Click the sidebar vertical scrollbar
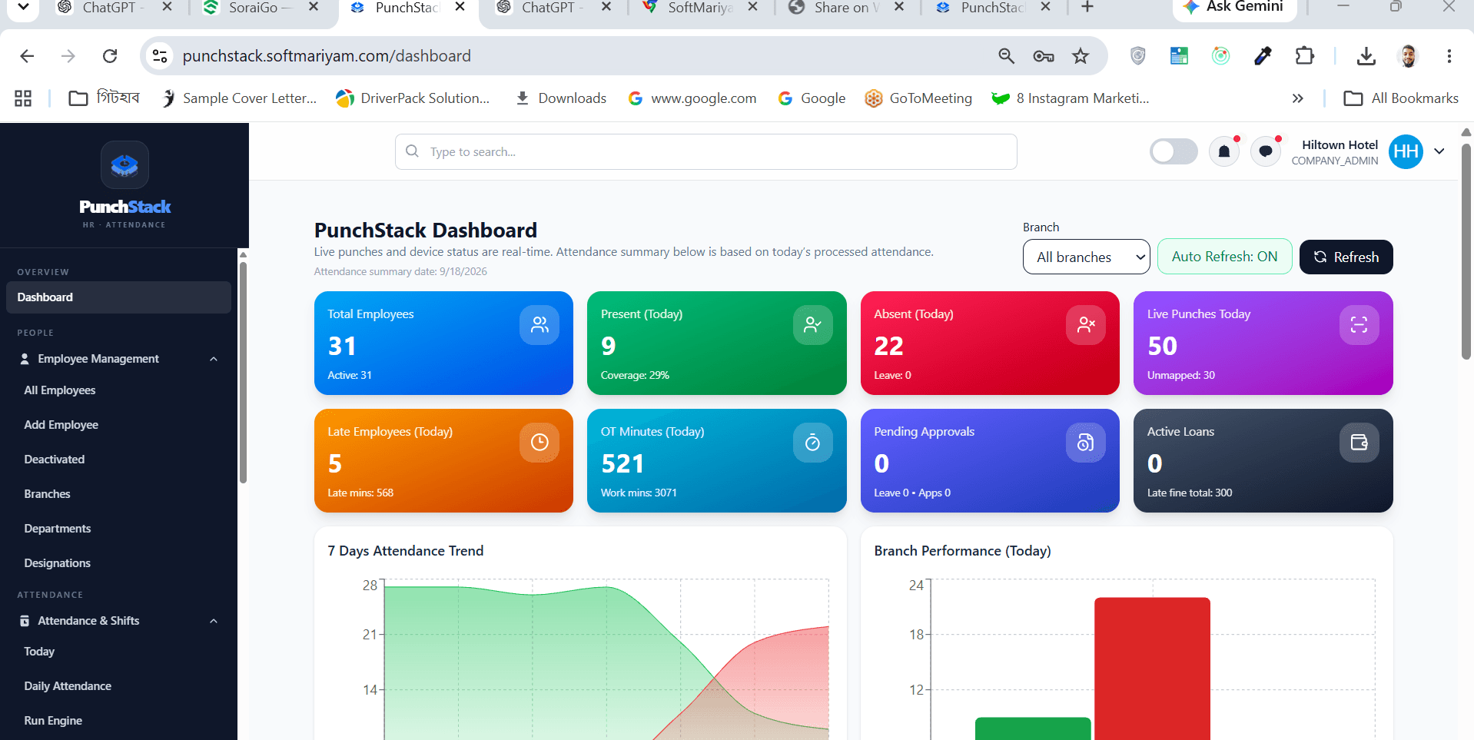 tap(243, 373)
